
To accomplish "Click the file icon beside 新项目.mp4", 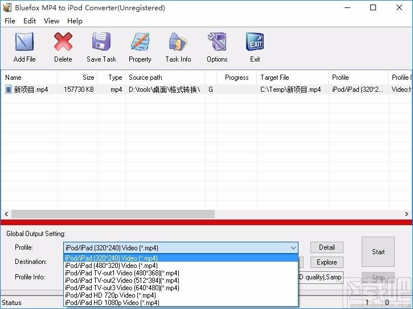I will 9,90.
